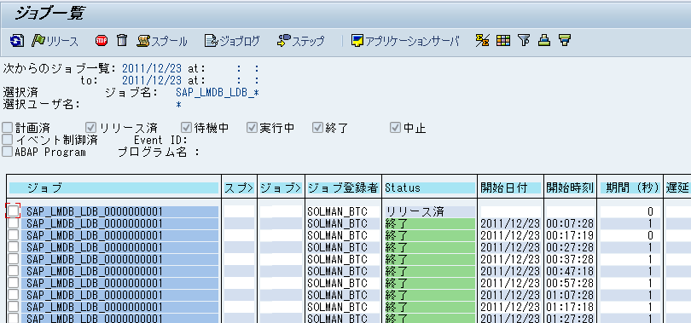
Task: Click the ジョブ一覧 title
Action: tap(49, 14)
